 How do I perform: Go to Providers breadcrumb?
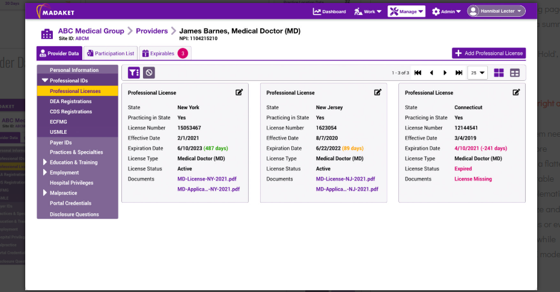[152, 31]
